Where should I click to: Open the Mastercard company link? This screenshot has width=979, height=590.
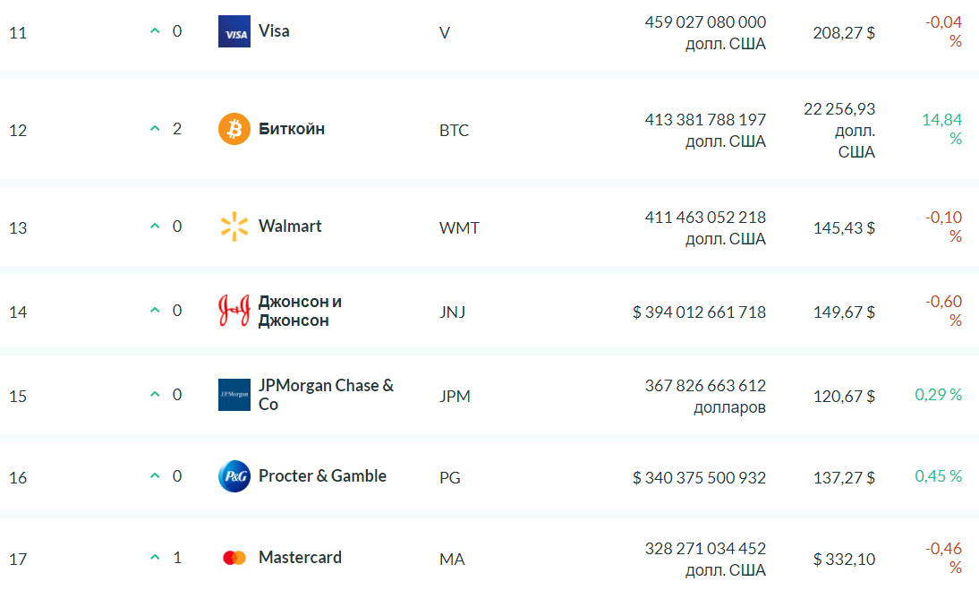(301, 557)
